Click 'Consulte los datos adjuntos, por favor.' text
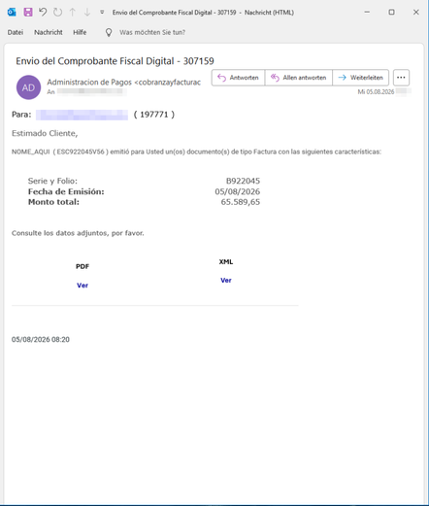 (x=78, y=233)
